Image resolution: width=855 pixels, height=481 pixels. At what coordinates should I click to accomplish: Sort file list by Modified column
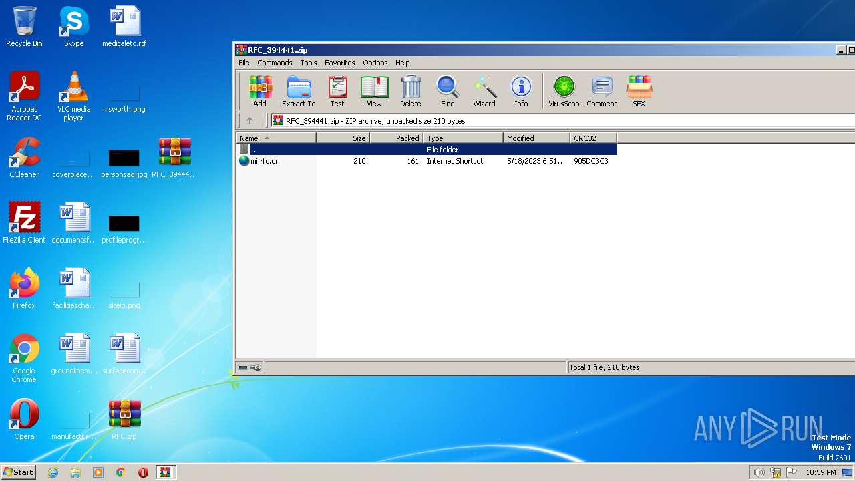536,138
